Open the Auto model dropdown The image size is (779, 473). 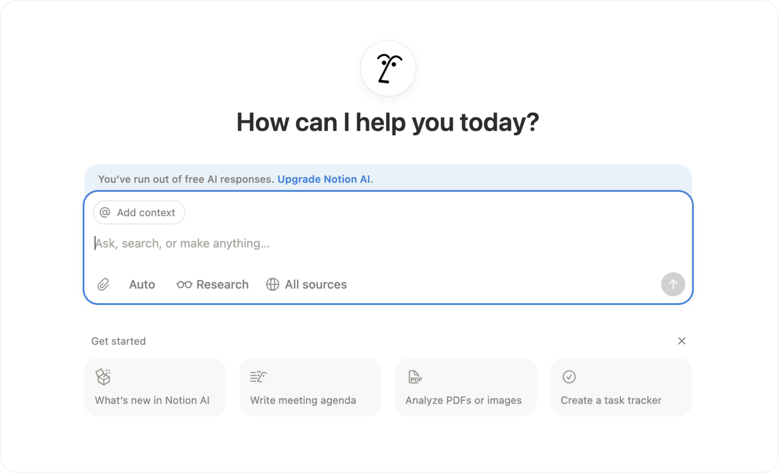[x=142, y=285]
